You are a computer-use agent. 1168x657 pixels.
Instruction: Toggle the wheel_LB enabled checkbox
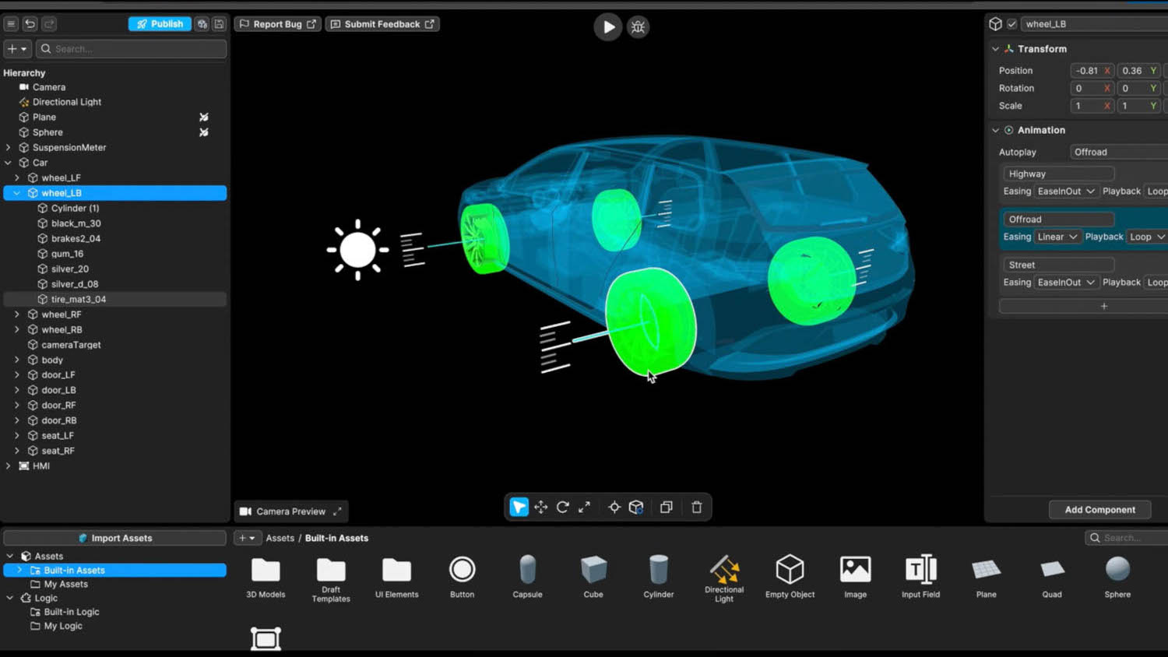click(1011, 24)
